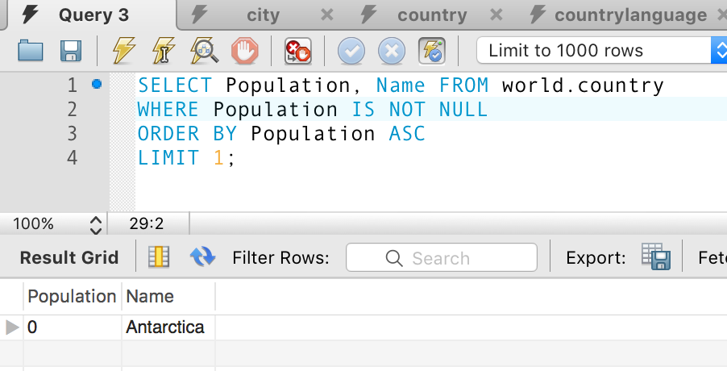Refresh the result grid data

(202, 257)
